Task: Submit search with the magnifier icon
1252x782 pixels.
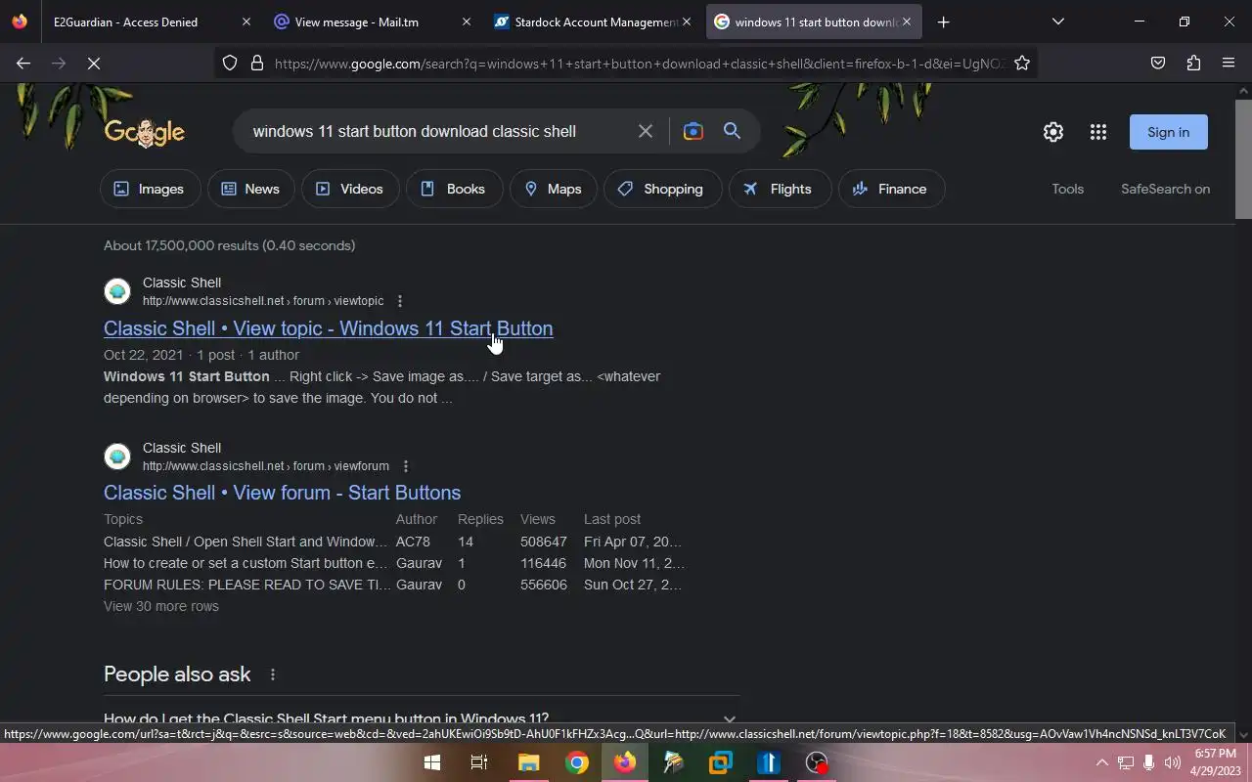Action: (x=732, y=131)
